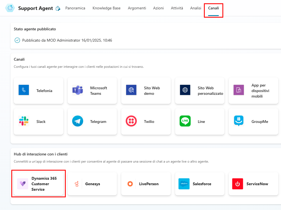Open the Telefonia channel label
The height and width of the screenshot is (210, 281).
coord(44,91)
